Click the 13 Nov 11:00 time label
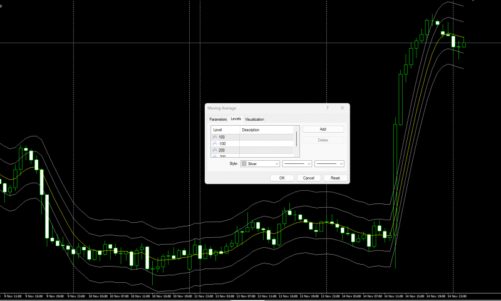 click(267, 296)
